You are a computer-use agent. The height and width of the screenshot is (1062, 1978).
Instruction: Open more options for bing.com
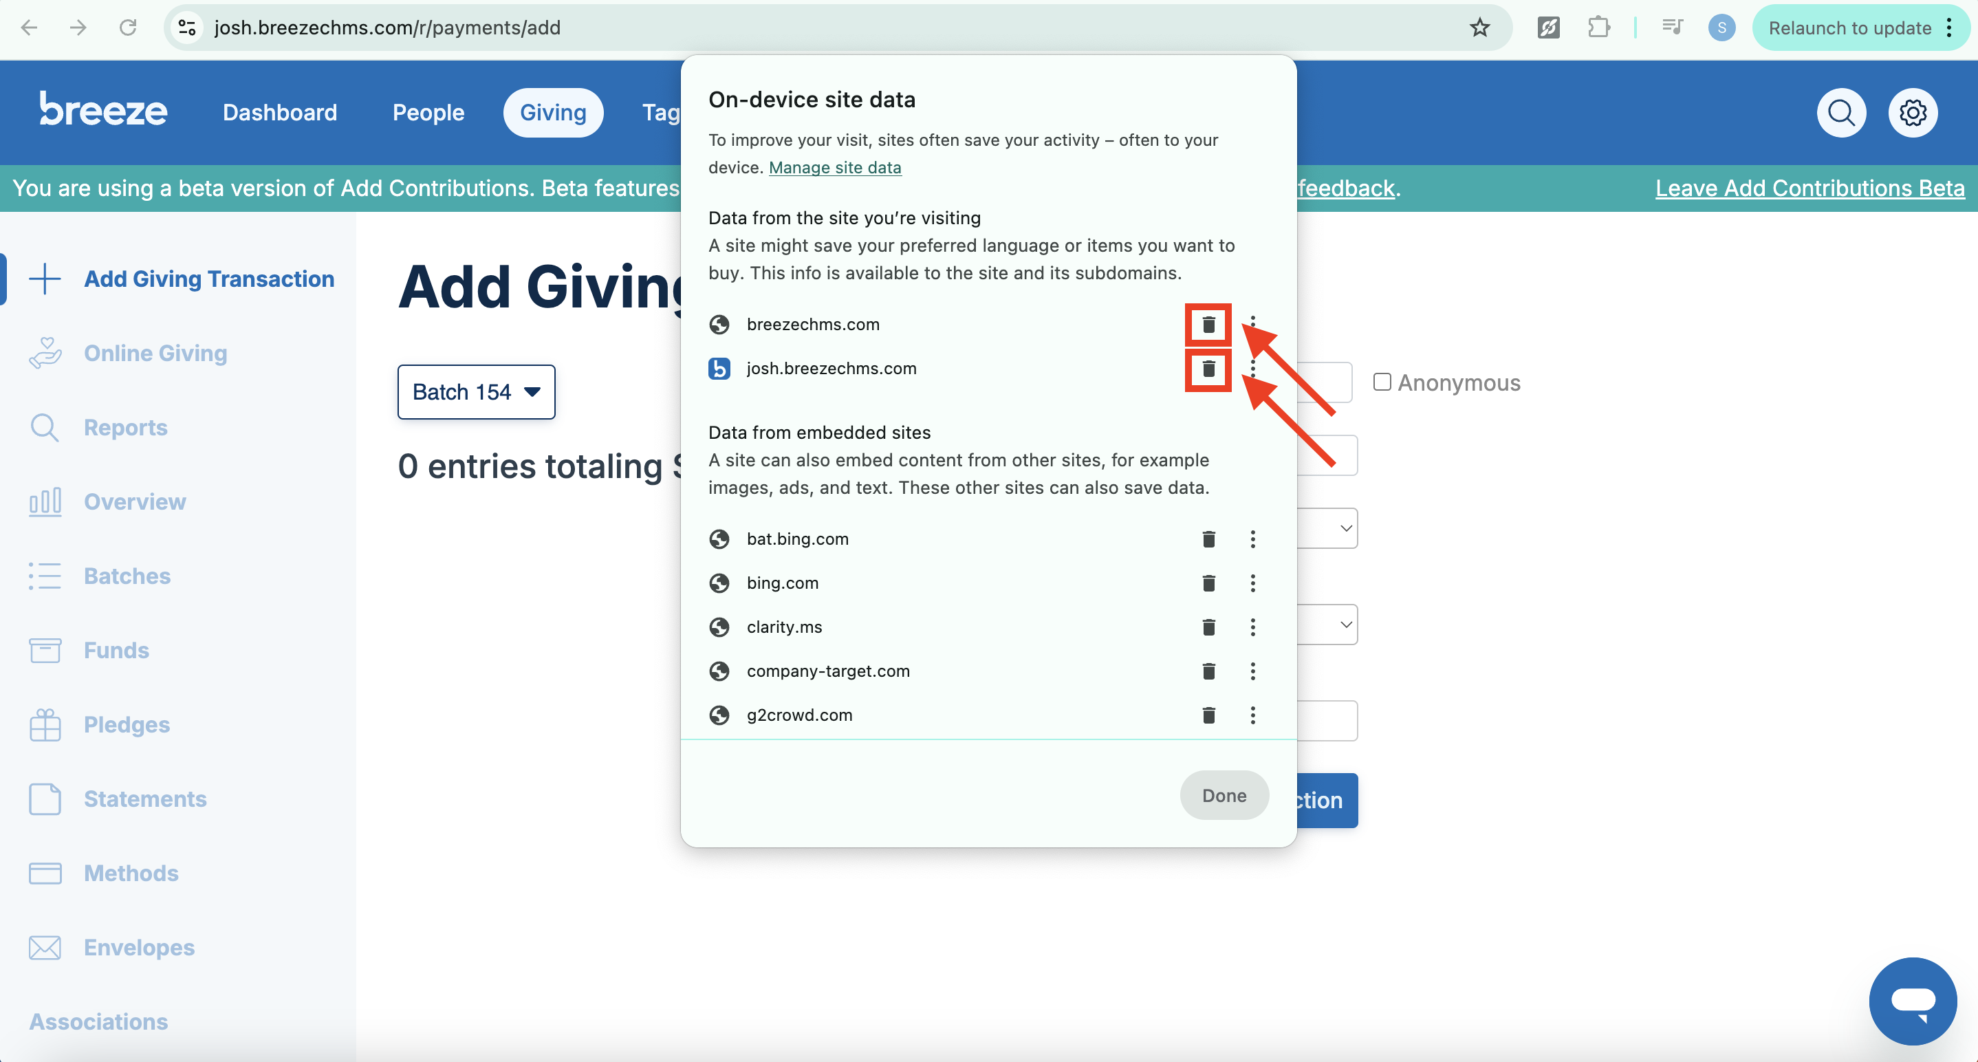coord(1252,583)
